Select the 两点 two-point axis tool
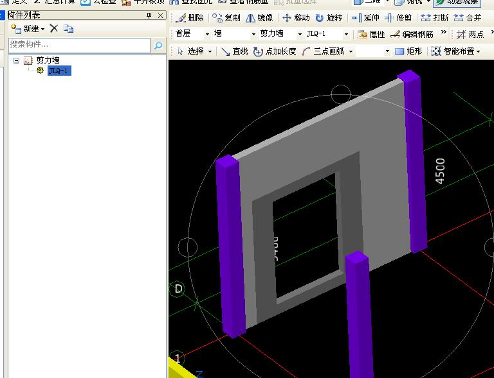The width and height of the screenshot is (494, 378). (470, 34)
